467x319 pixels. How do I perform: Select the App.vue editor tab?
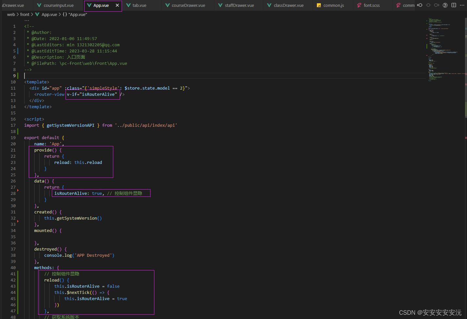(101, 6)
